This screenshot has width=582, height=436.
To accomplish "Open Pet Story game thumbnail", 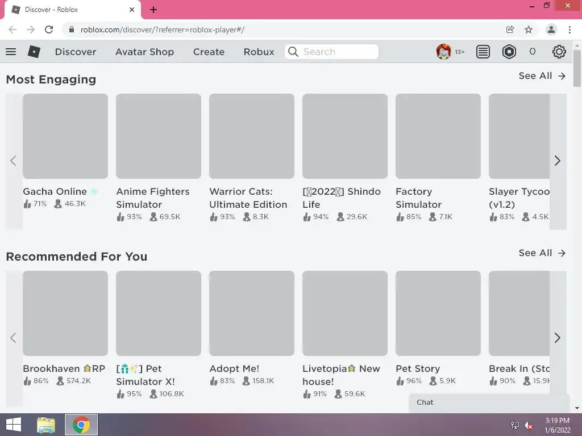I will 438,313.
